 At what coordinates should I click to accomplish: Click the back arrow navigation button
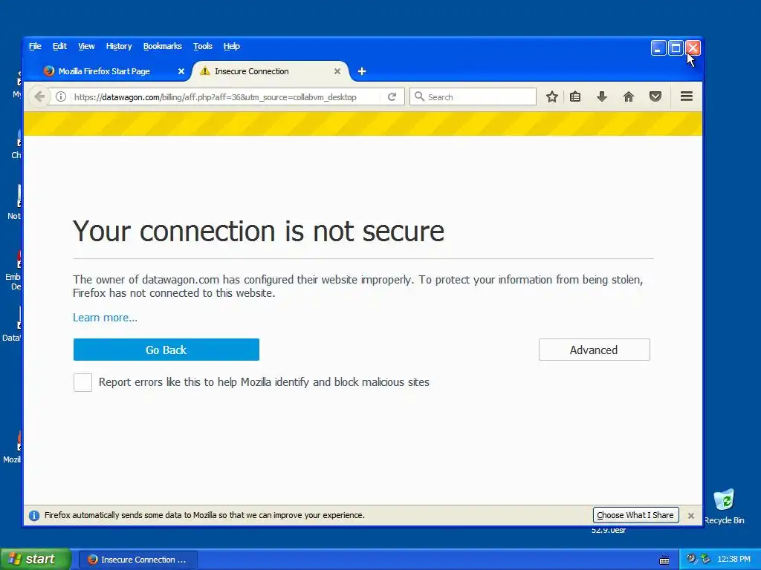[x=39, y=96]
